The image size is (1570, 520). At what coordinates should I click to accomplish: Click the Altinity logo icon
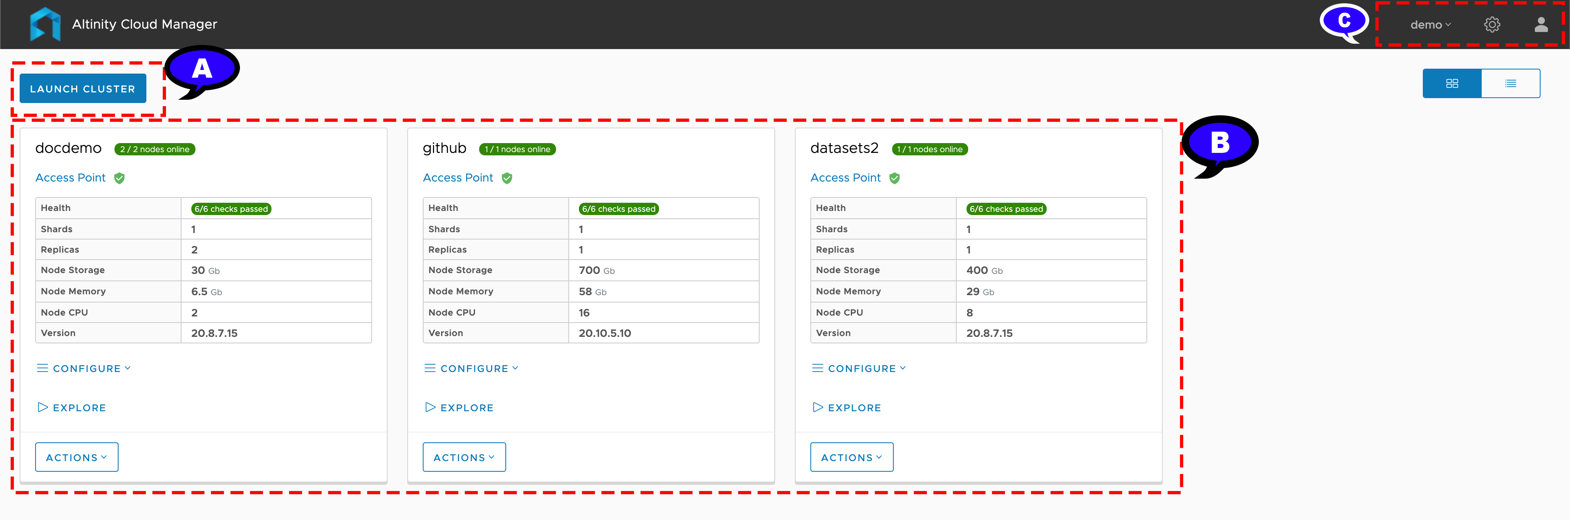pos(45,25)
